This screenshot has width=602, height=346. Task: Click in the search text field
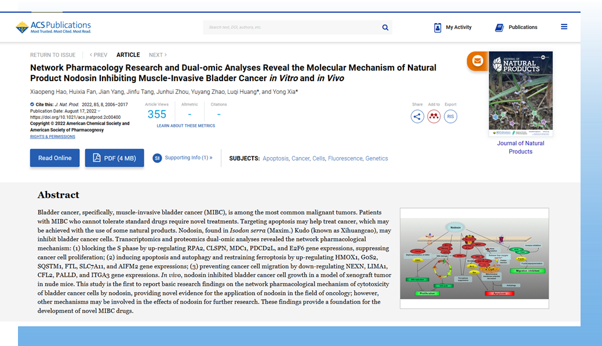point(290,27)
